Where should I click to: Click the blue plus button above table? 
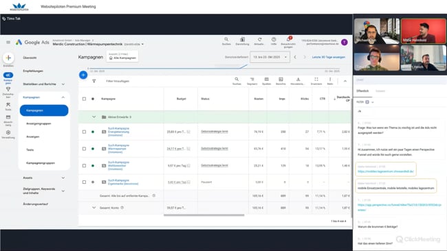pos(83,75)
